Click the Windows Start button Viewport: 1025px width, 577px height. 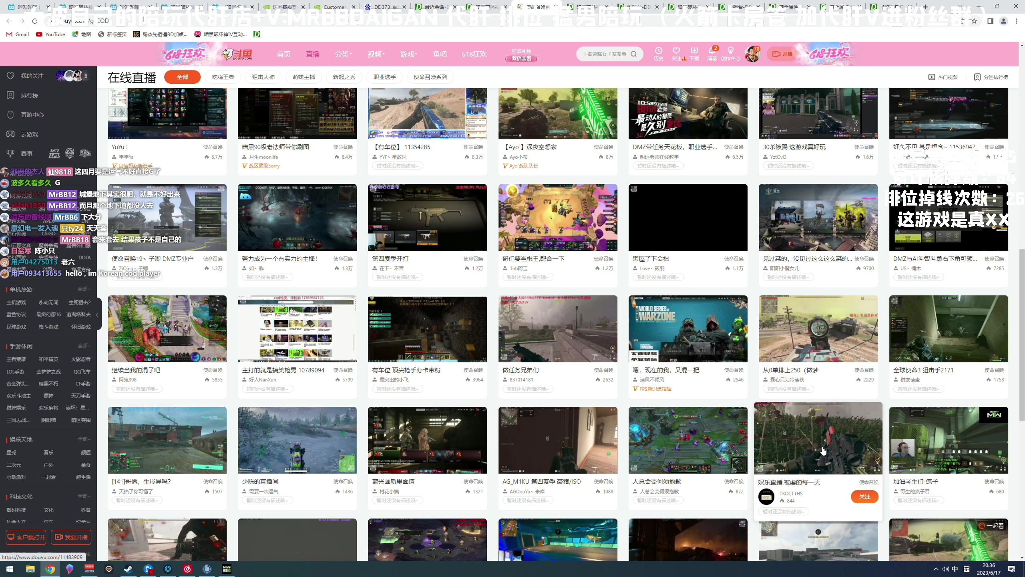(x=10, y=569)
